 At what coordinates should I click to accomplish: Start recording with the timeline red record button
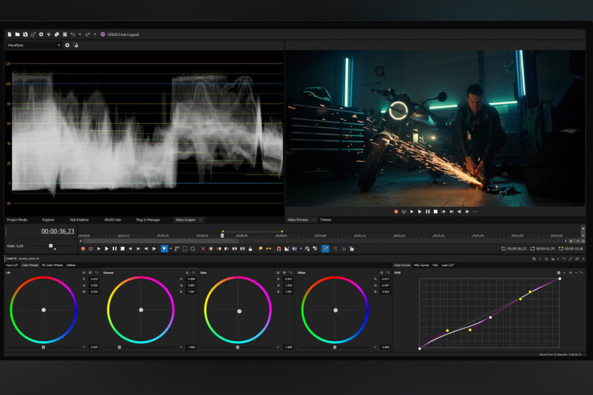tap(83, 248)
